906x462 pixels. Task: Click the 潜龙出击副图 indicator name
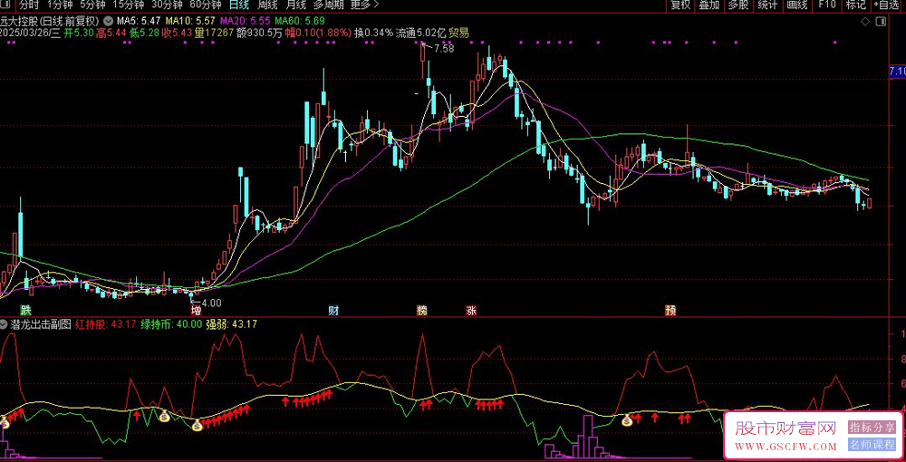coord(41,324)
